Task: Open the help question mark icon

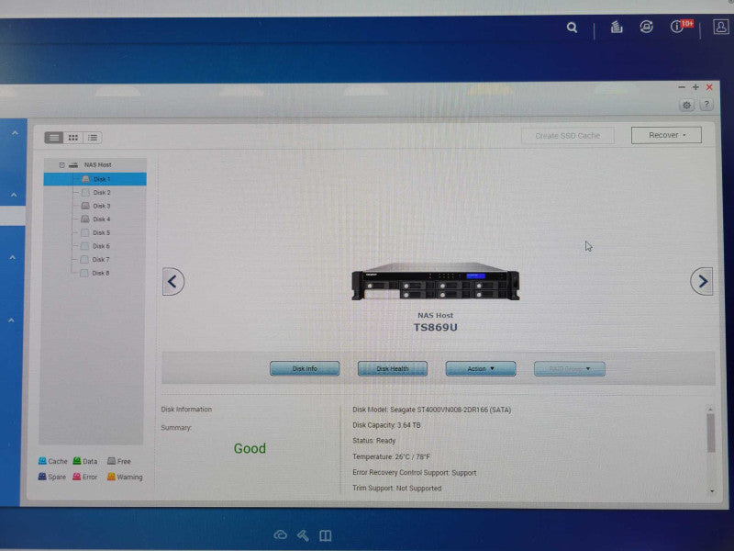Action: click(x=706, y=105)
